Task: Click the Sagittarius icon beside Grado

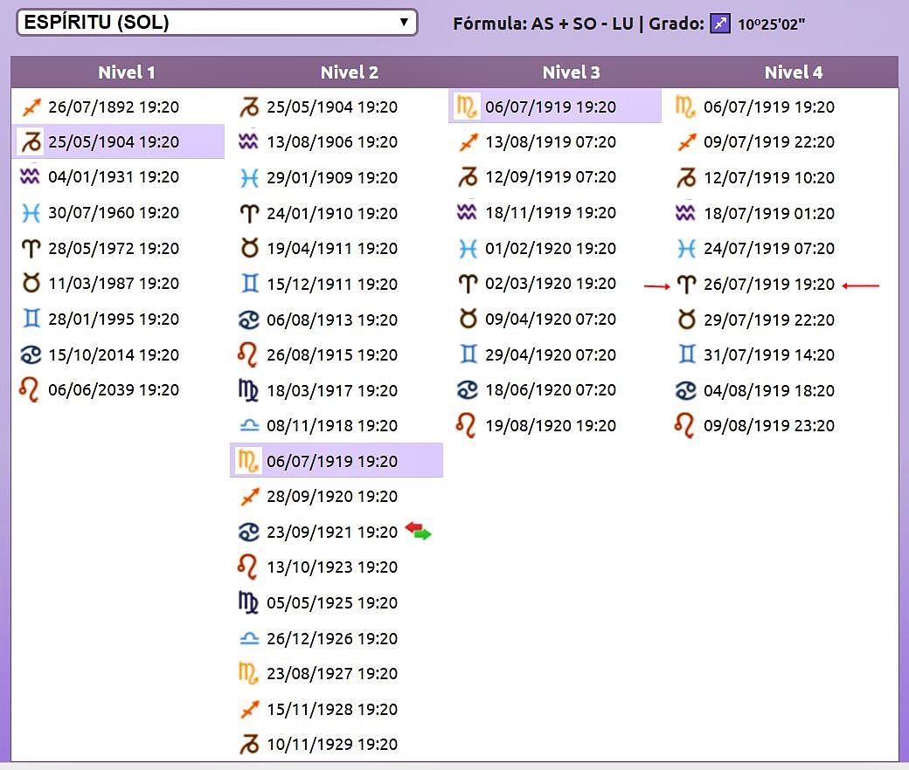Action: (719, 24)
